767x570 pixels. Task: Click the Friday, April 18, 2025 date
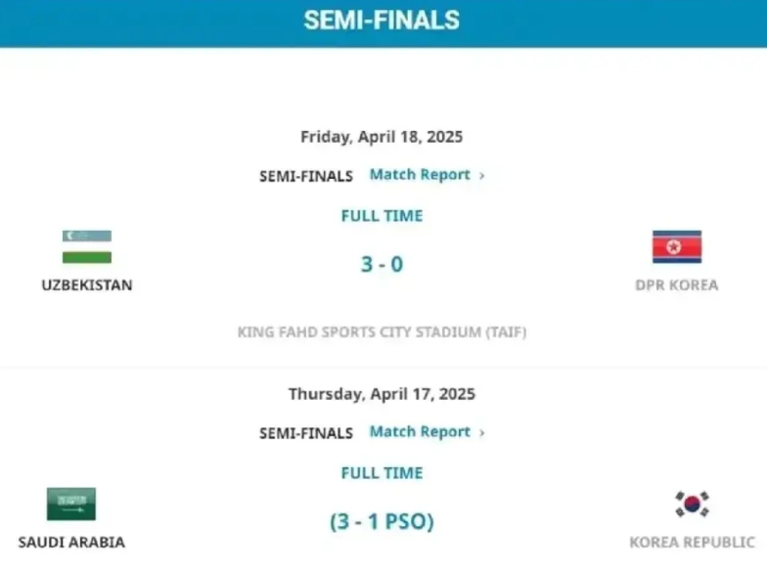pos(382,137)
